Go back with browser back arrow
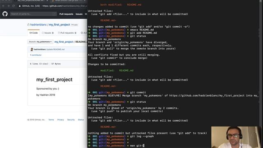This screenshot has width=263, height=148. point(4,6)
